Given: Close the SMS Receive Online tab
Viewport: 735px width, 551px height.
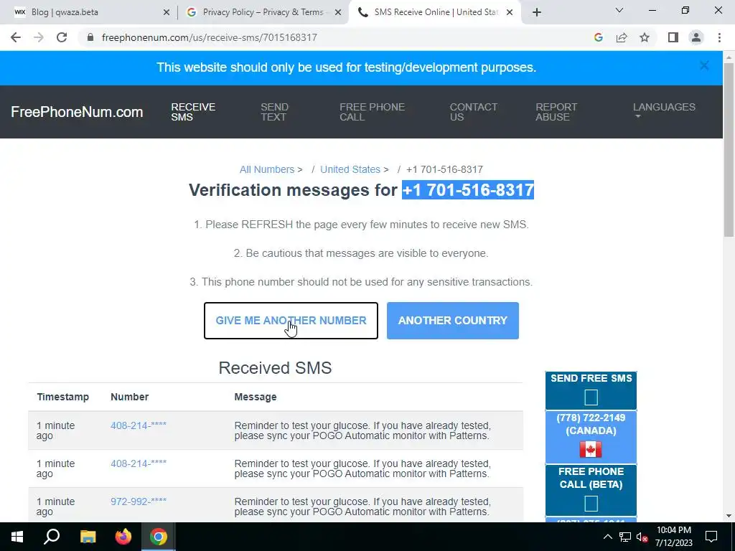Looking at the screenshot, I should pyautogui.click(x=510, y=12).
